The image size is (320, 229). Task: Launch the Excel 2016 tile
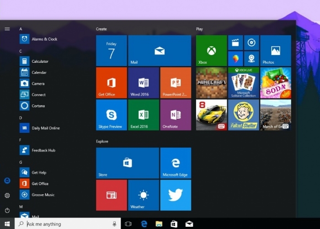[144, 115]
